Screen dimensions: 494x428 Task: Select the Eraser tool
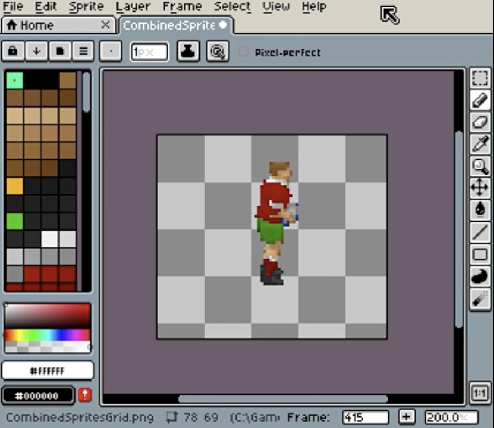click(x=480, y=122)
